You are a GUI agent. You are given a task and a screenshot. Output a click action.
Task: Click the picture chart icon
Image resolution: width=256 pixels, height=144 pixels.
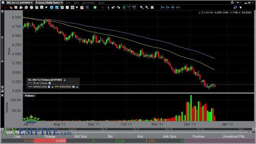(62, 8)
